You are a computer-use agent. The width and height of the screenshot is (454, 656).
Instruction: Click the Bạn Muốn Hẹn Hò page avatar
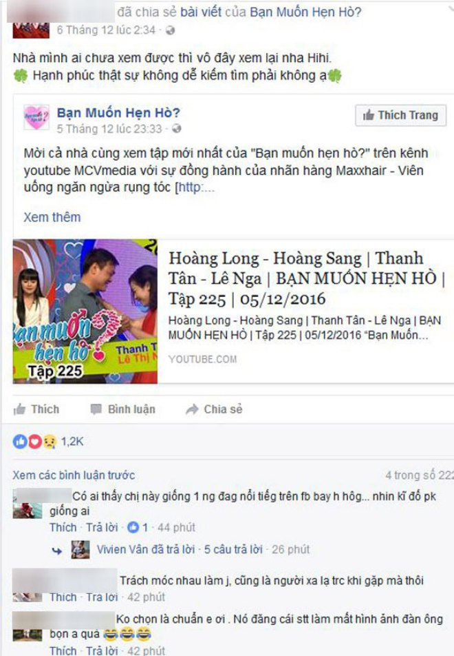pos(36,118)
